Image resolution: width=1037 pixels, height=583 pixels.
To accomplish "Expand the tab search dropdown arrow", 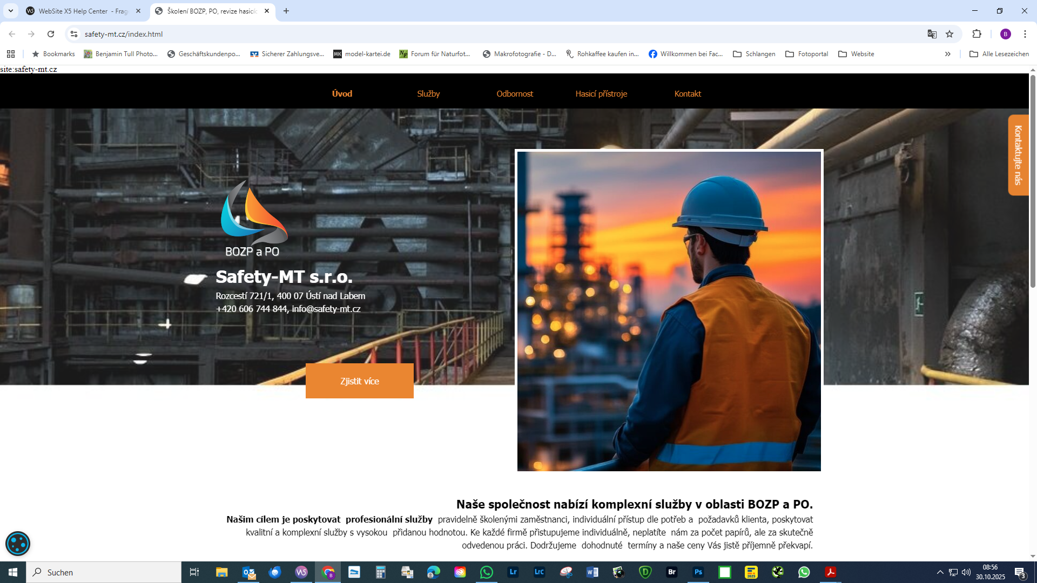I will pos(10,11).
